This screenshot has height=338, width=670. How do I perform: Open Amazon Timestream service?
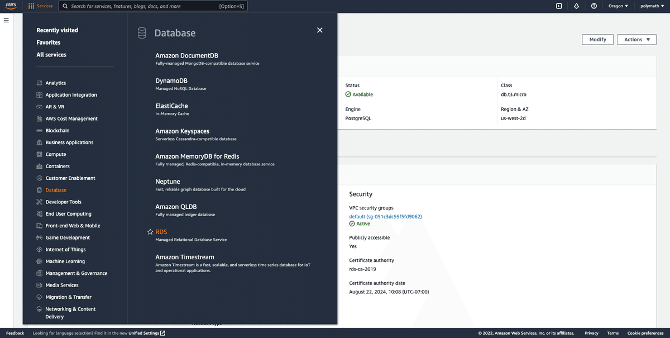click(x=185, y=257)
